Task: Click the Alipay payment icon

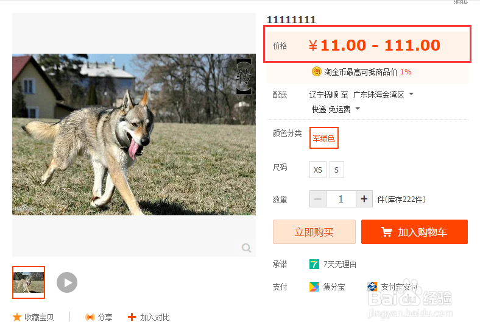Action: click(372, 287)
